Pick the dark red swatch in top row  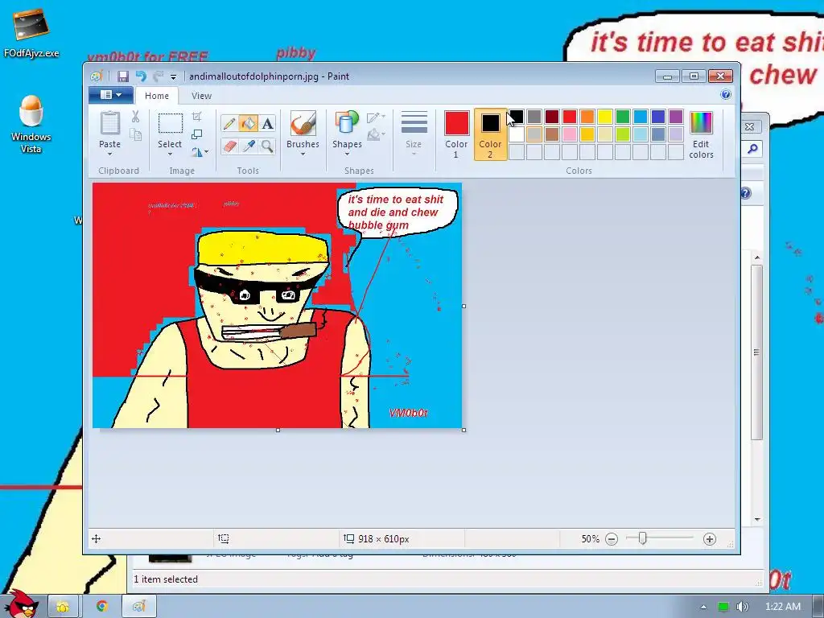pyautogui.click(x=552, y=117)
